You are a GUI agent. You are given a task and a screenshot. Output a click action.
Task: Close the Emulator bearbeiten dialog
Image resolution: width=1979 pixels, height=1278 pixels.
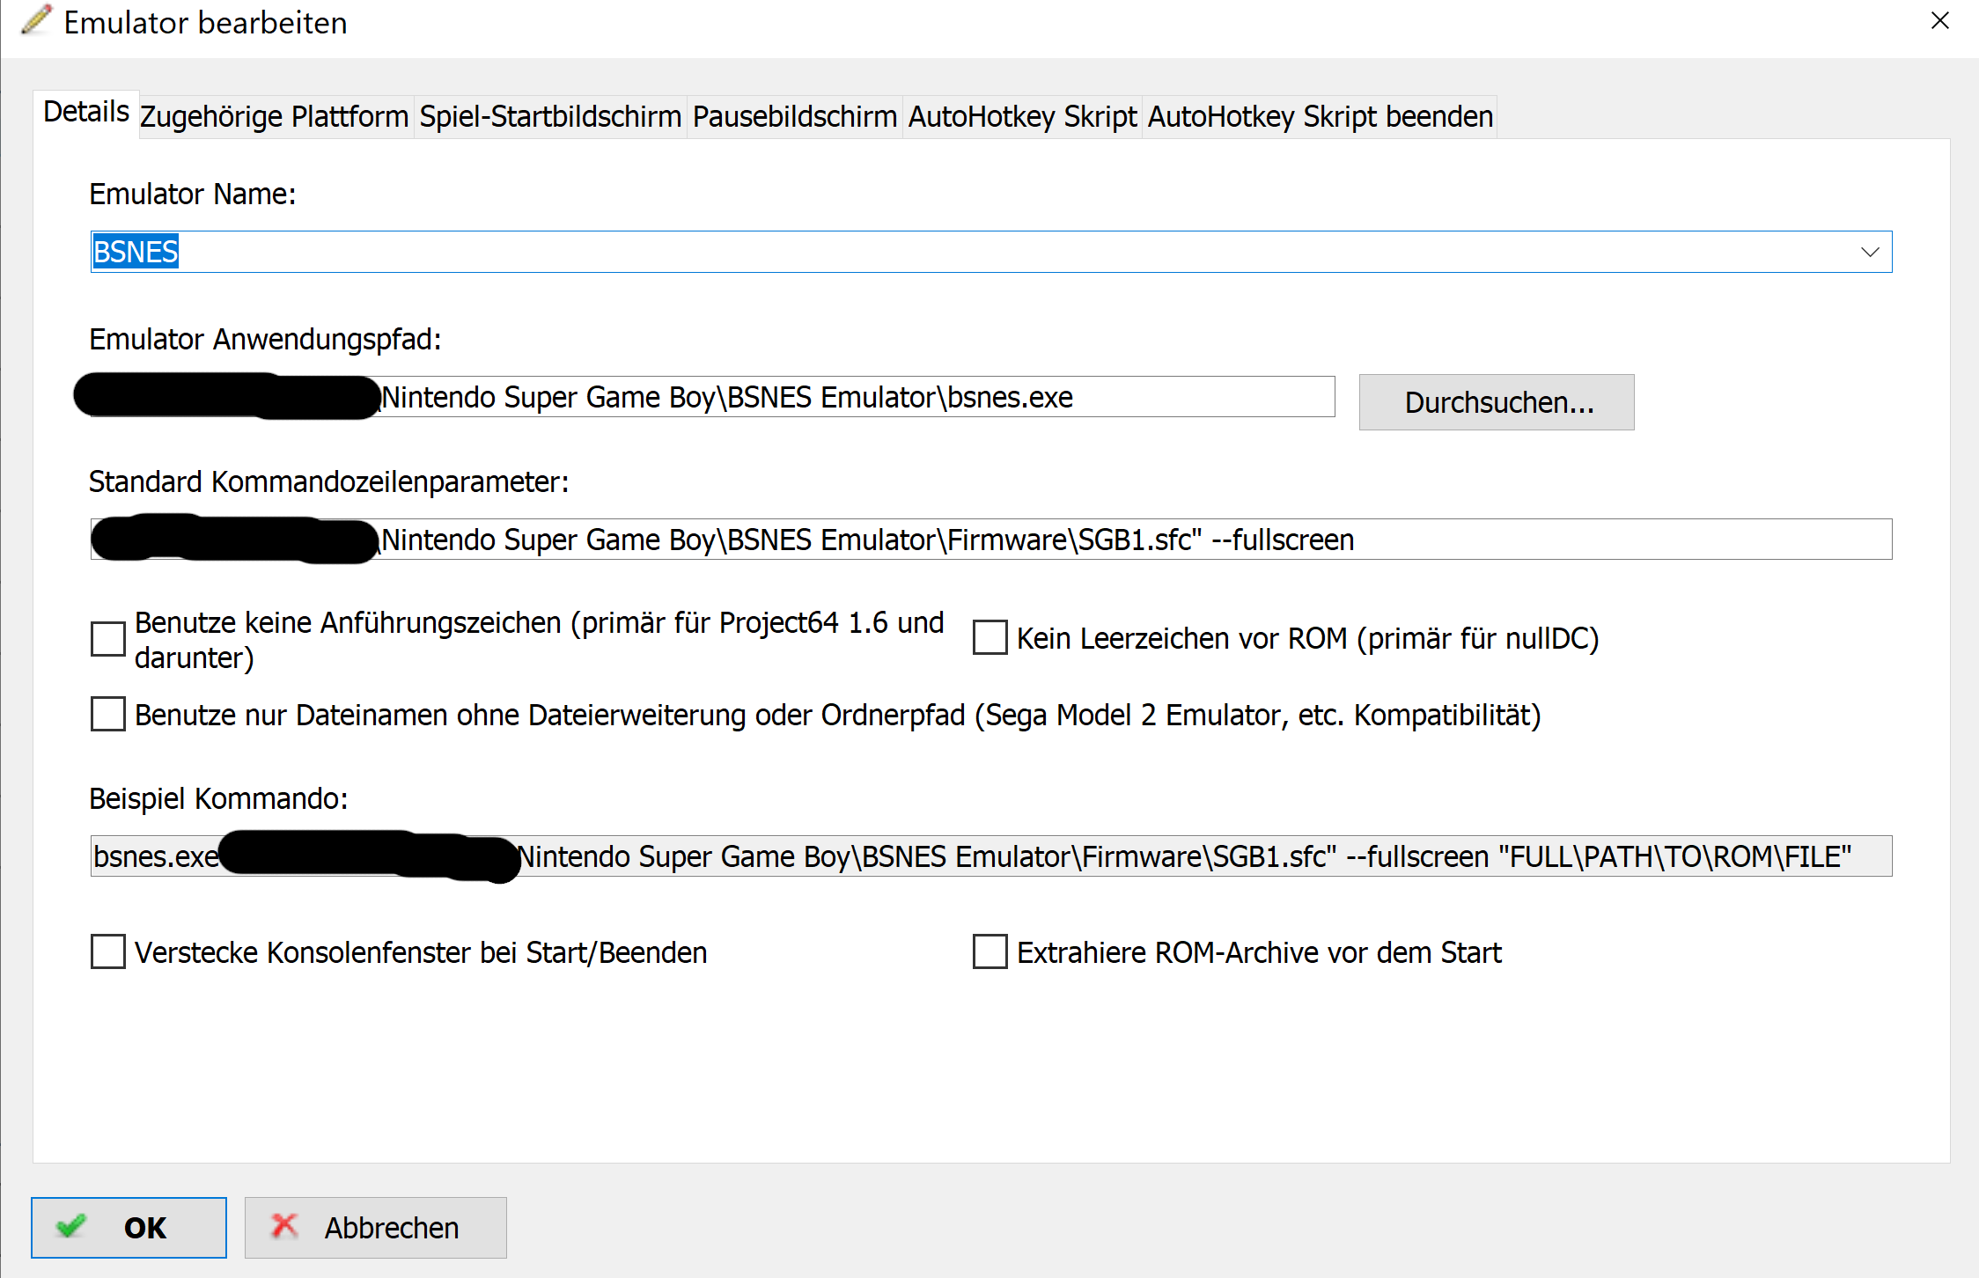tap(1939, 21)
